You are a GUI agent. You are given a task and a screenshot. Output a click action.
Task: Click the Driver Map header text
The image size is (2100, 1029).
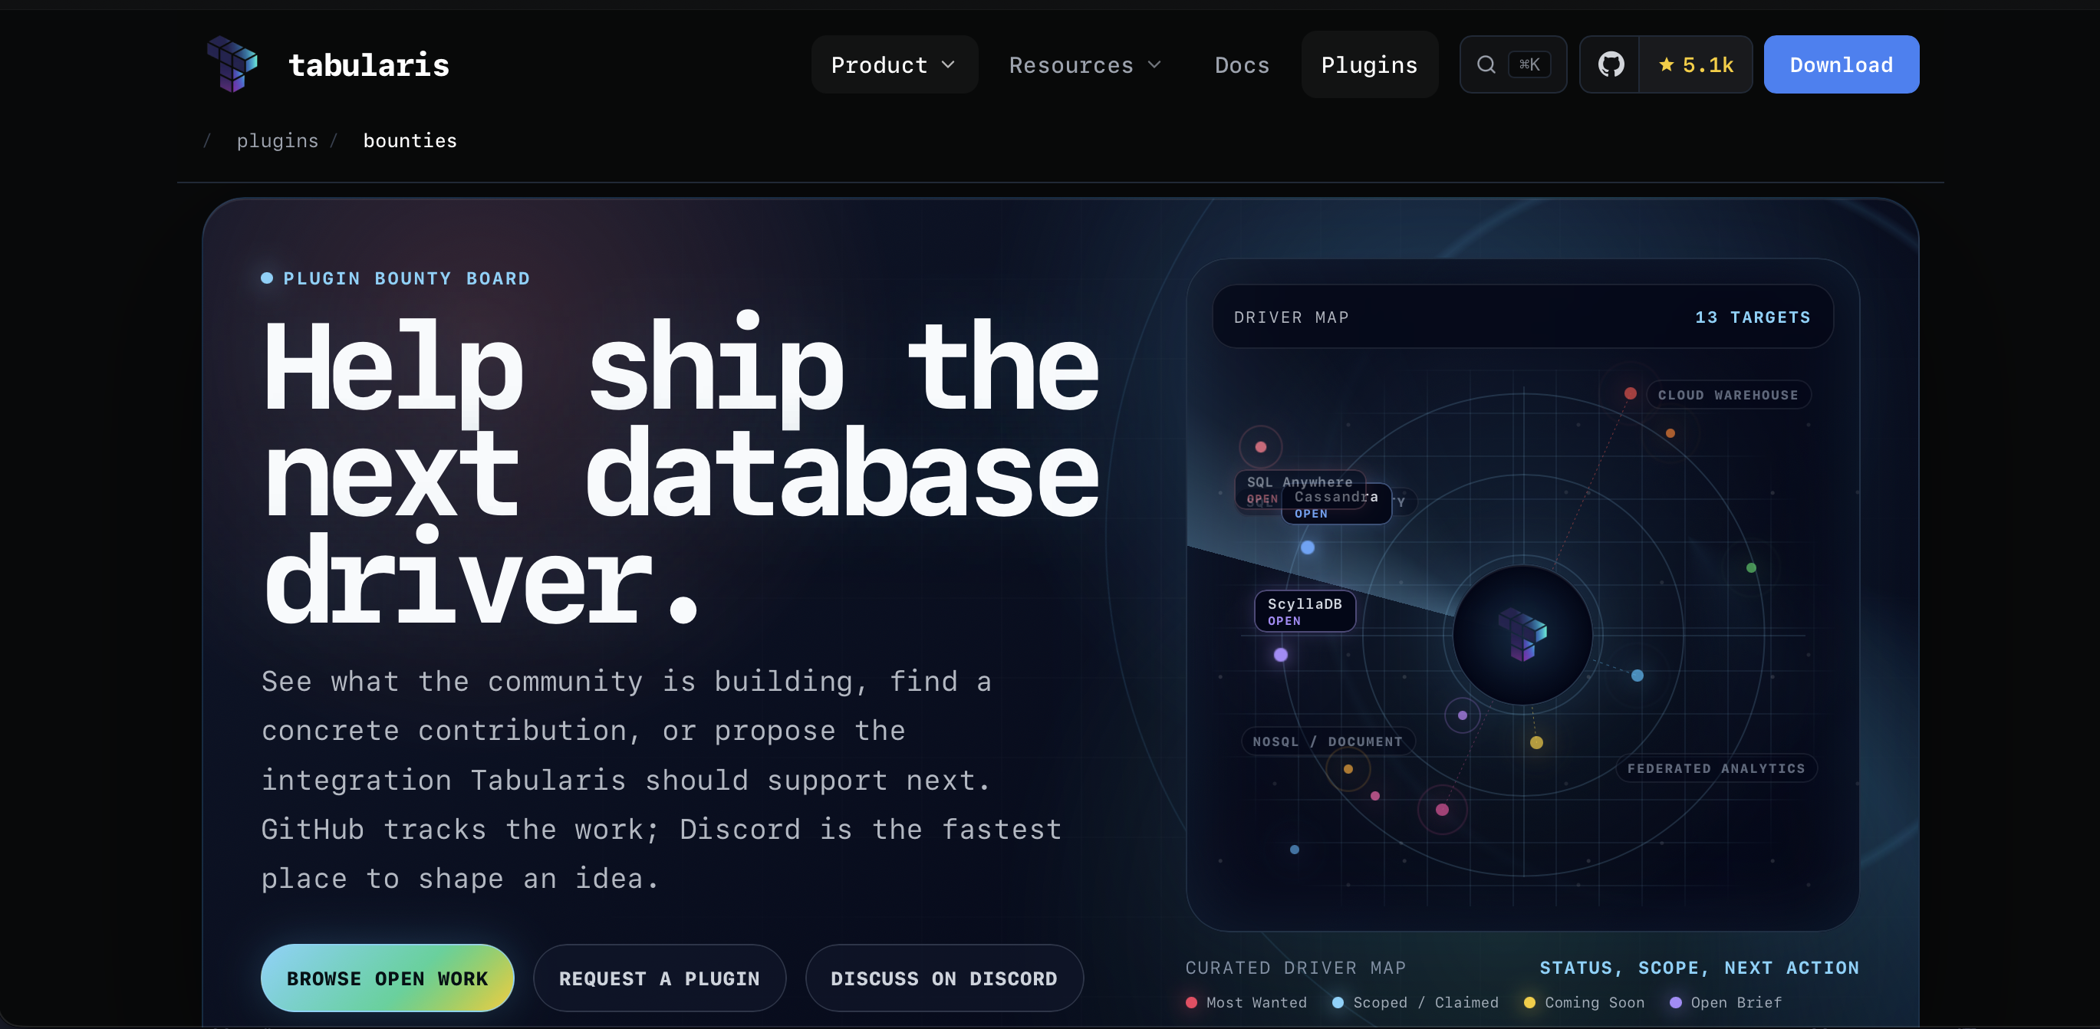click(1292, 317)
